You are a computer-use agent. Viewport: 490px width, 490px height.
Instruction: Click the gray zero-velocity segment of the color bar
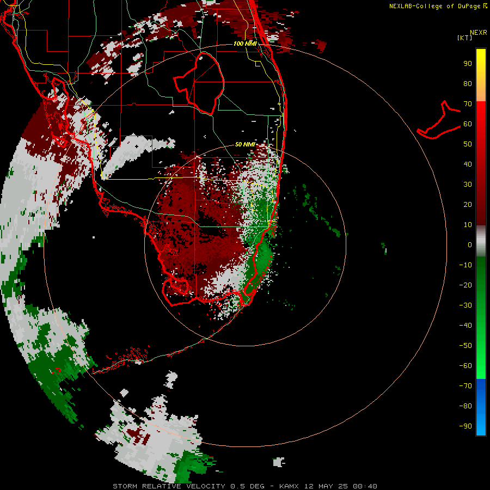(x=481, y=241)
